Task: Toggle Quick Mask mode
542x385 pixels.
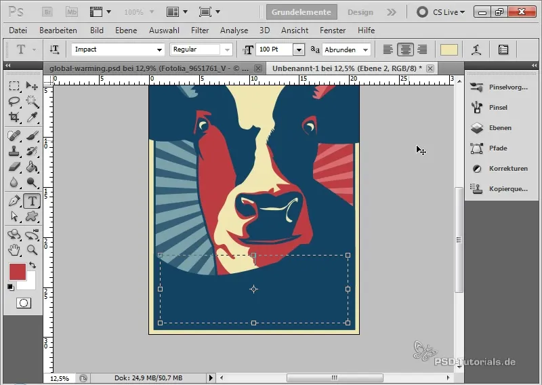Action: click(x=24, y=304)
